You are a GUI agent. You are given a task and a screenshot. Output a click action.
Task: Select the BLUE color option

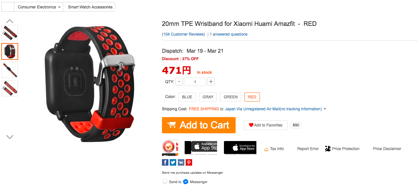[187, 97]
